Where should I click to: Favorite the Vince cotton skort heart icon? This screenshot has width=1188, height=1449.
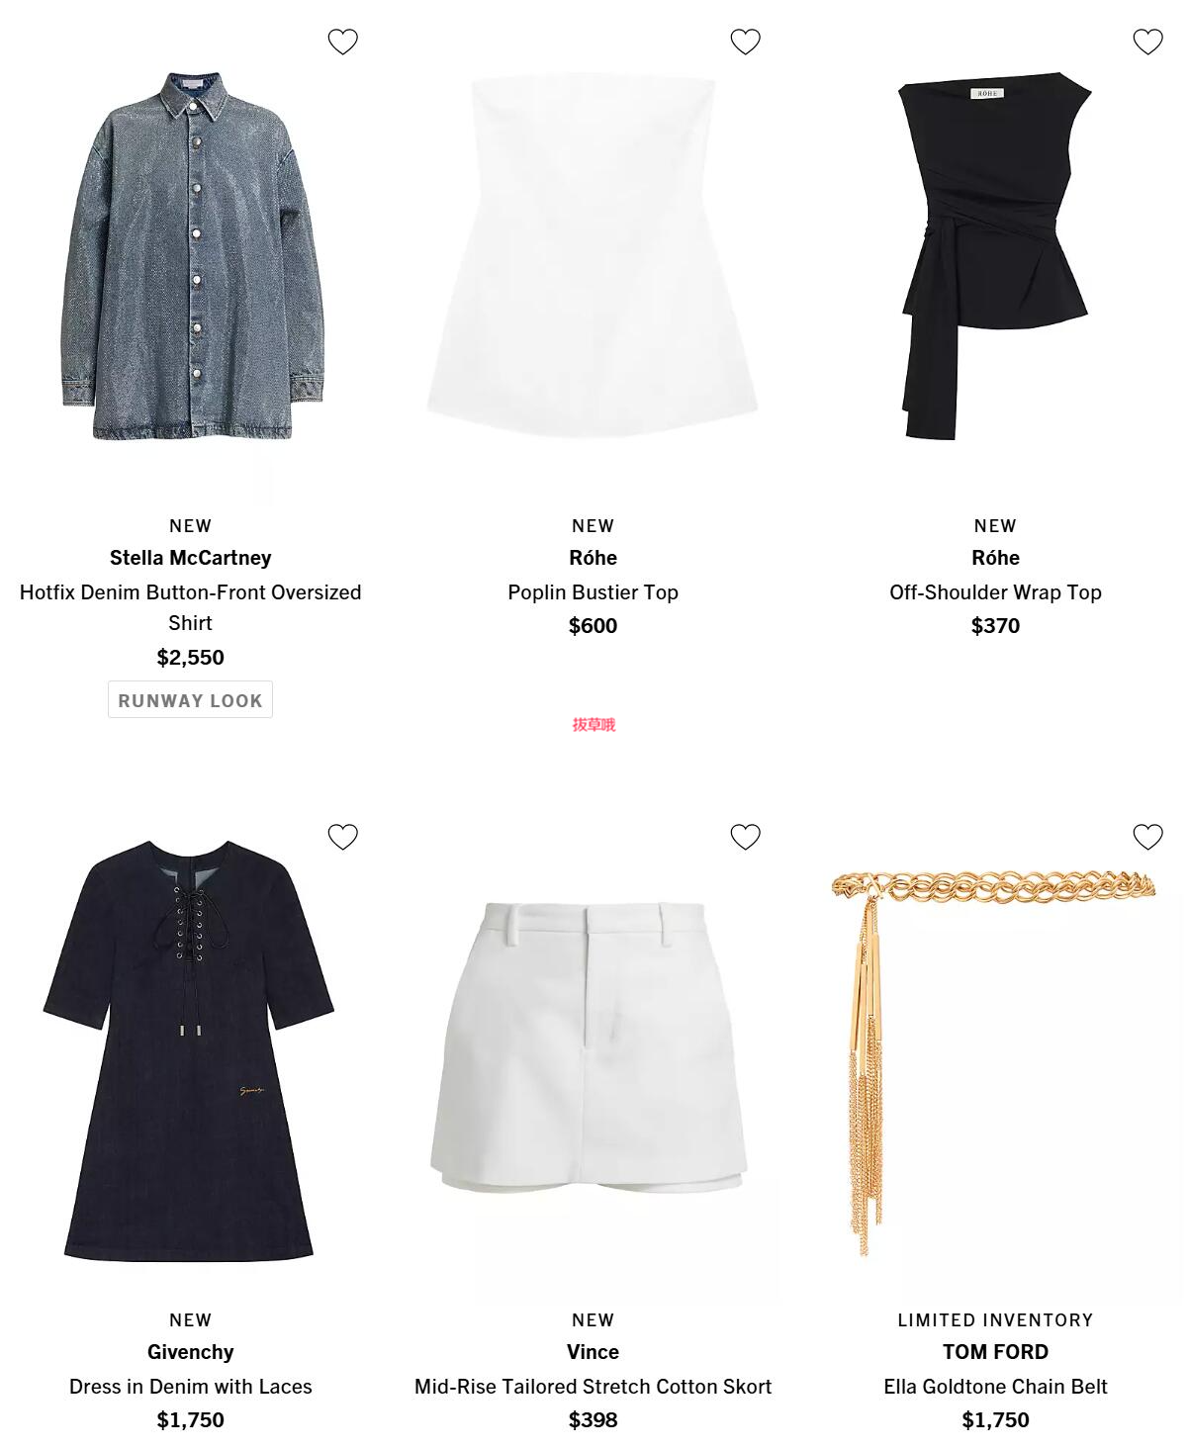(x=745, y=837)
